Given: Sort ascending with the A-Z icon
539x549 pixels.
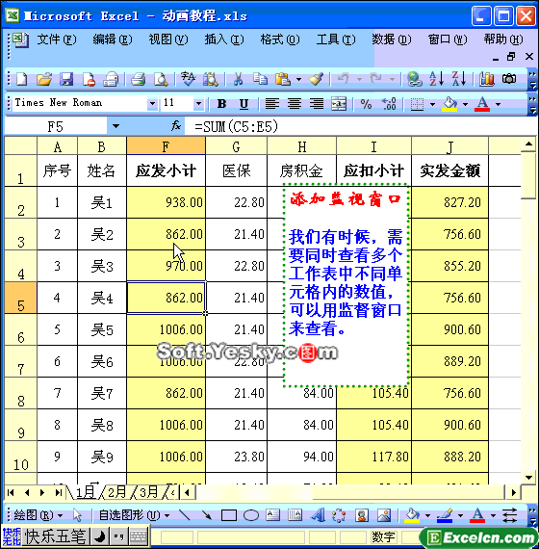Looking at the screenshot, I should 437,79.
